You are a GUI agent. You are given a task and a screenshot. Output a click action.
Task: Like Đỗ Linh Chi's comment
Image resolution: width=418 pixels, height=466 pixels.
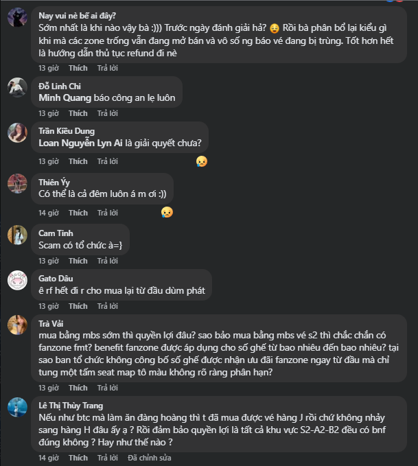78,113
